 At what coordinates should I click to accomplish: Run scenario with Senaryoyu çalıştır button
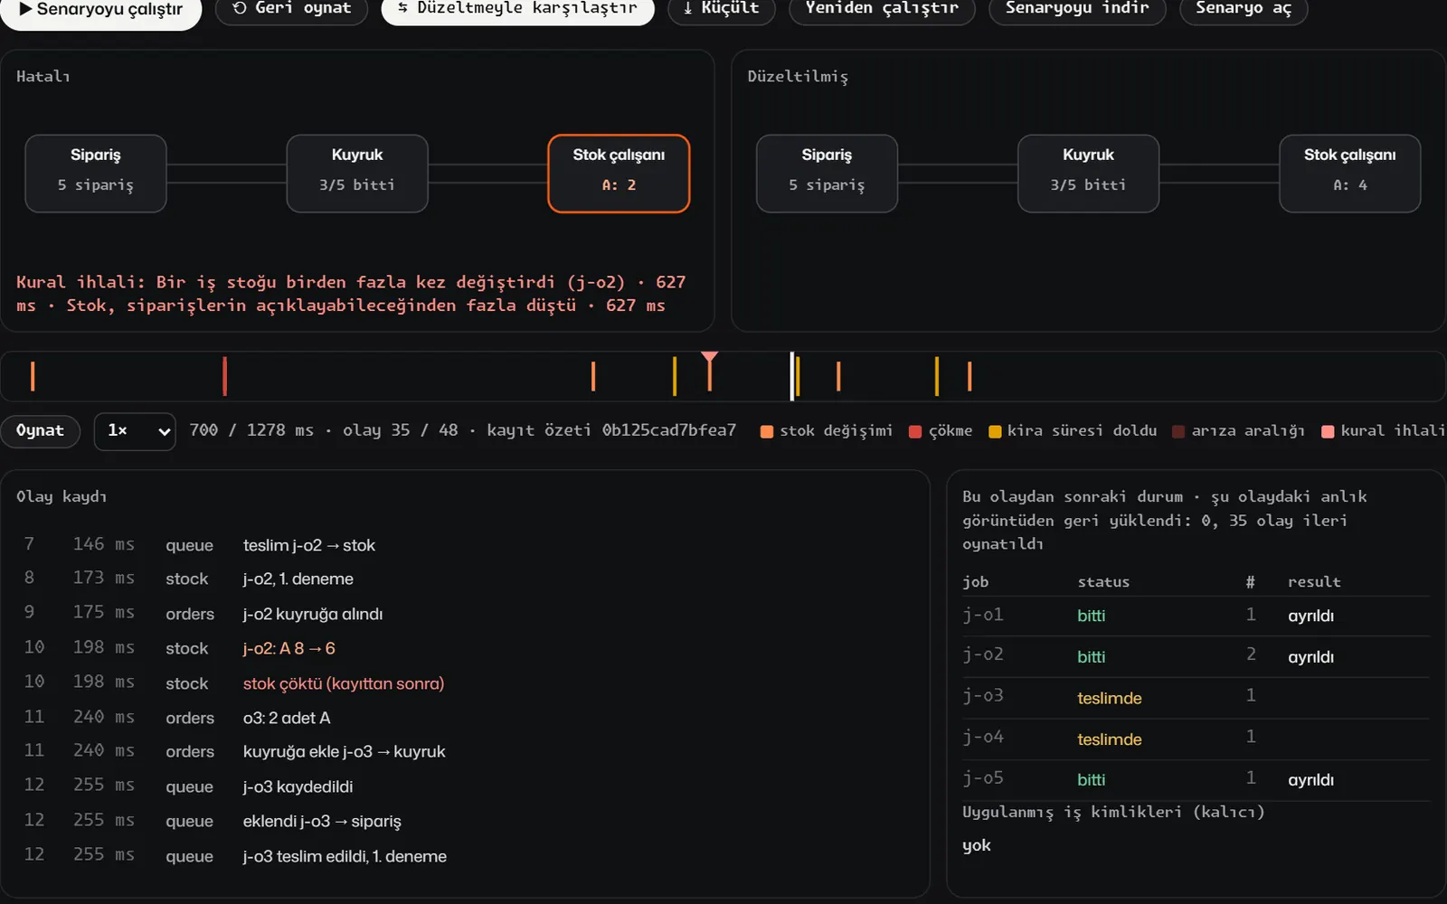coord(101,10)
